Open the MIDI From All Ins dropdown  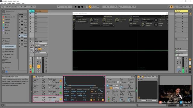tap(41, 43)
